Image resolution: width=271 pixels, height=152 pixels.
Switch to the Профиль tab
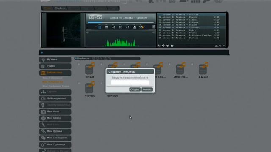point(60,8)
